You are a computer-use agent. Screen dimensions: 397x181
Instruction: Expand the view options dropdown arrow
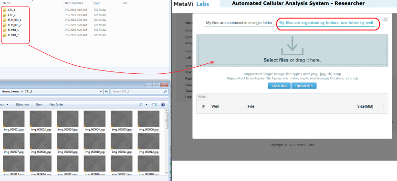pyautogui.click(x=146, y=105)
